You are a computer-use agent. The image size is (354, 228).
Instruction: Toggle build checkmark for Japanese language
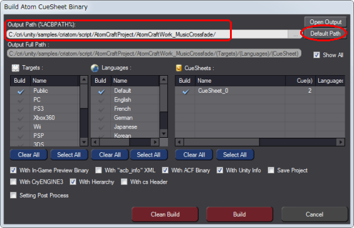[102, 127]
